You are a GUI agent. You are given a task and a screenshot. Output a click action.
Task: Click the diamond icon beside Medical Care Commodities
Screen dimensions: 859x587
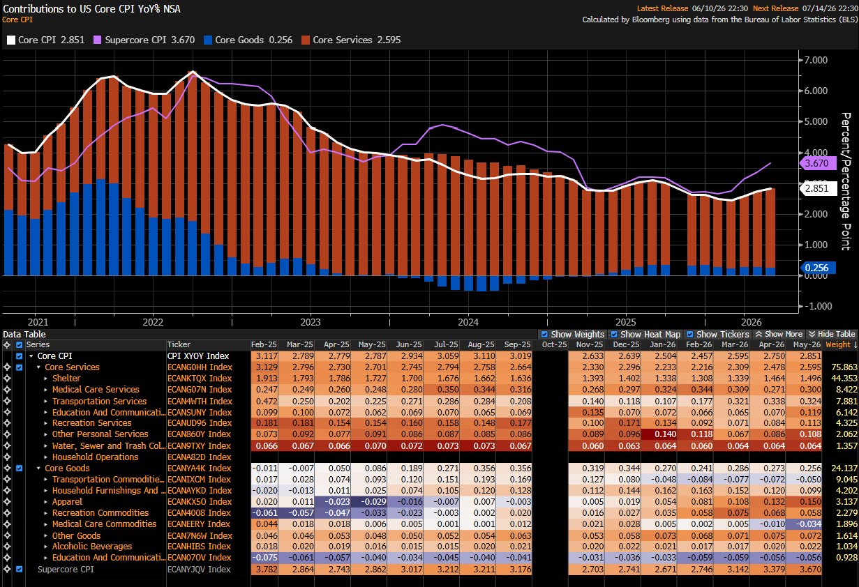click(x=8, y=524)
